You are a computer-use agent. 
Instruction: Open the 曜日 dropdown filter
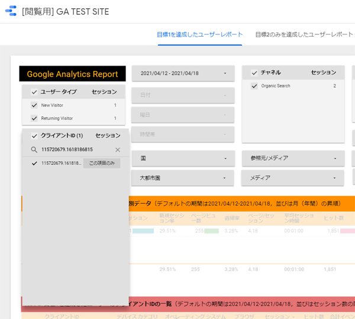coord(183,115)
